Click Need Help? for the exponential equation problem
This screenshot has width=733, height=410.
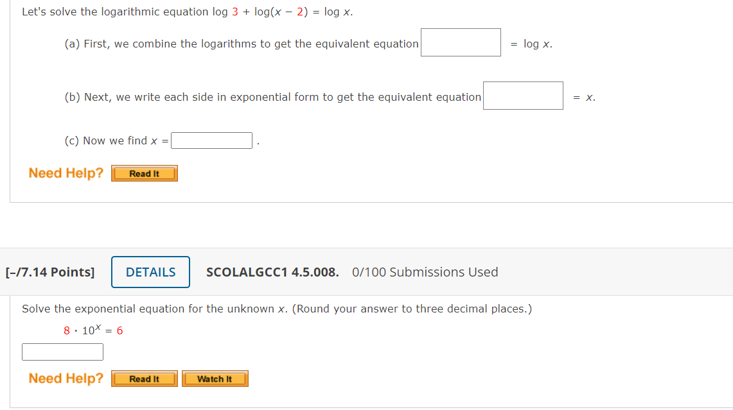coord(65,379)
